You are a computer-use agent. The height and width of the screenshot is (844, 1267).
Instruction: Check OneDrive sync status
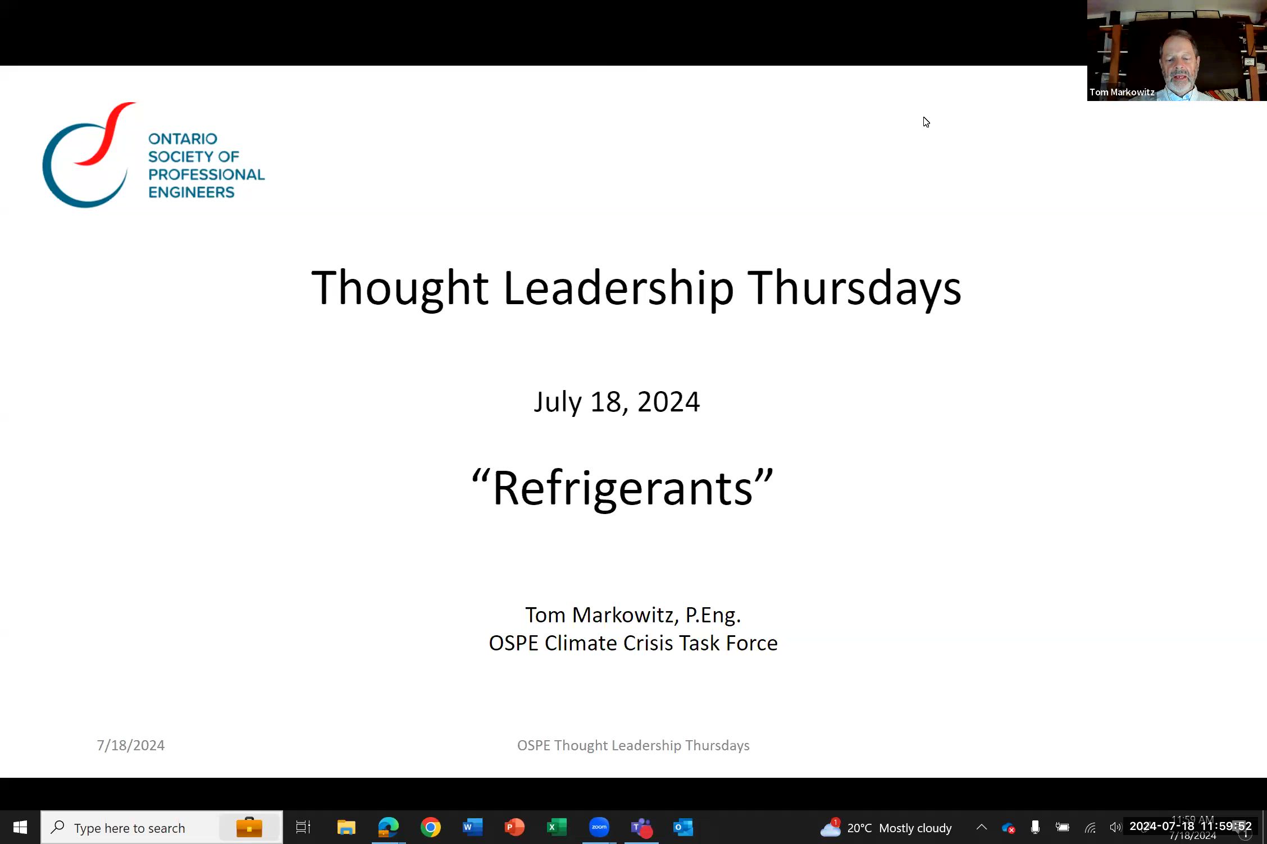pyautogui.click(x=1008, y=827)
